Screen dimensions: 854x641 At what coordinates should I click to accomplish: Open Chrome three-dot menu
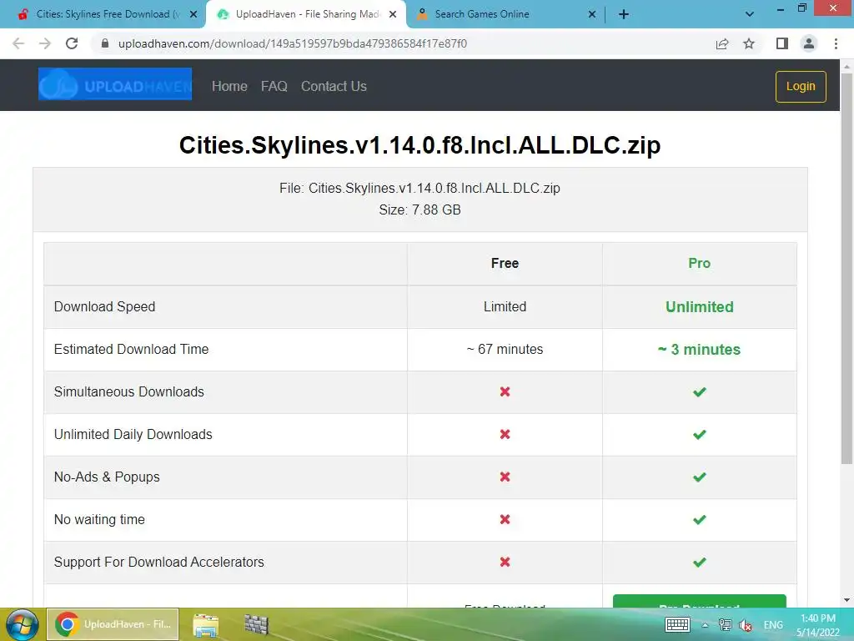click(836, 43)
